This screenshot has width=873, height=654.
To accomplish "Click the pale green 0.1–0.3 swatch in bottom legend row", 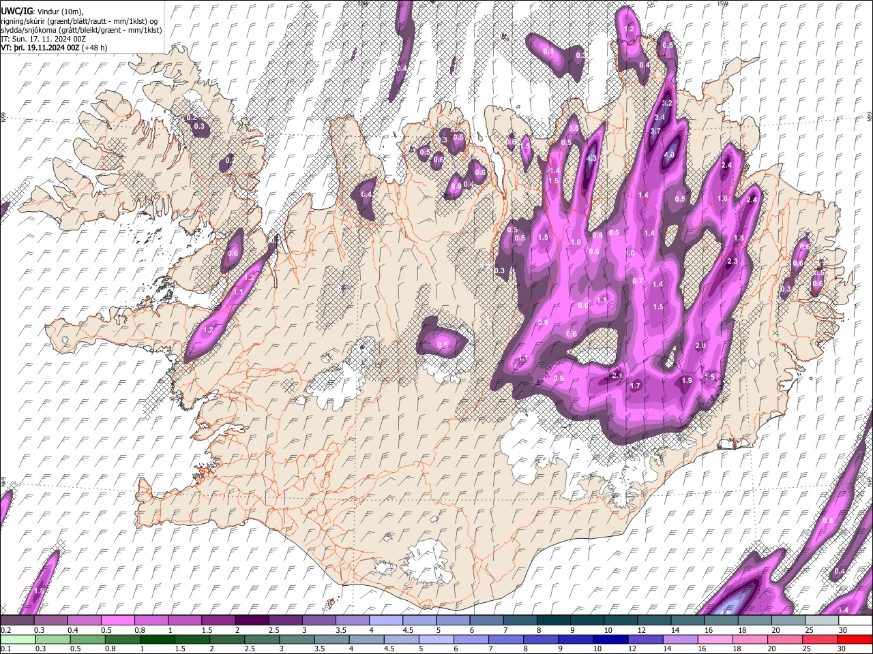I will 18,639.
